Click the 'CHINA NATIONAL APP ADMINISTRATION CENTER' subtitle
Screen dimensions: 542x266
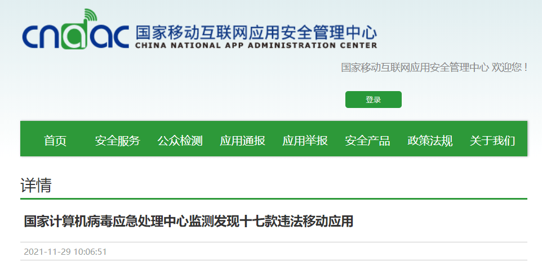pos(256,45)
